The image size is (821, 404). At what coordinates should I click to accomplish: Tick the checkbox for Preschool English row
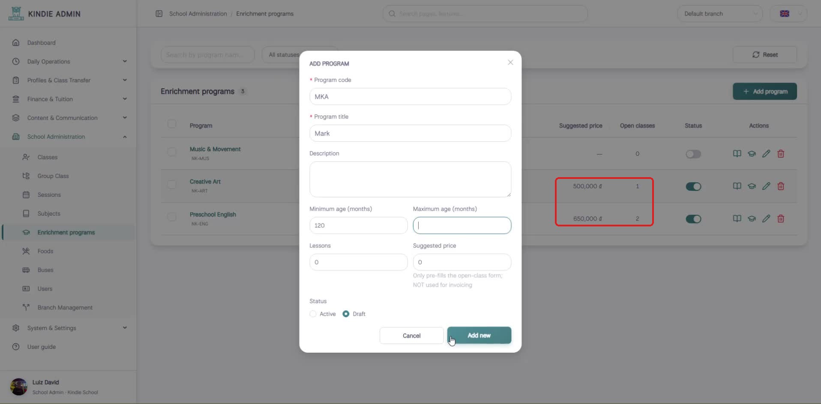[x=172, y=217]
